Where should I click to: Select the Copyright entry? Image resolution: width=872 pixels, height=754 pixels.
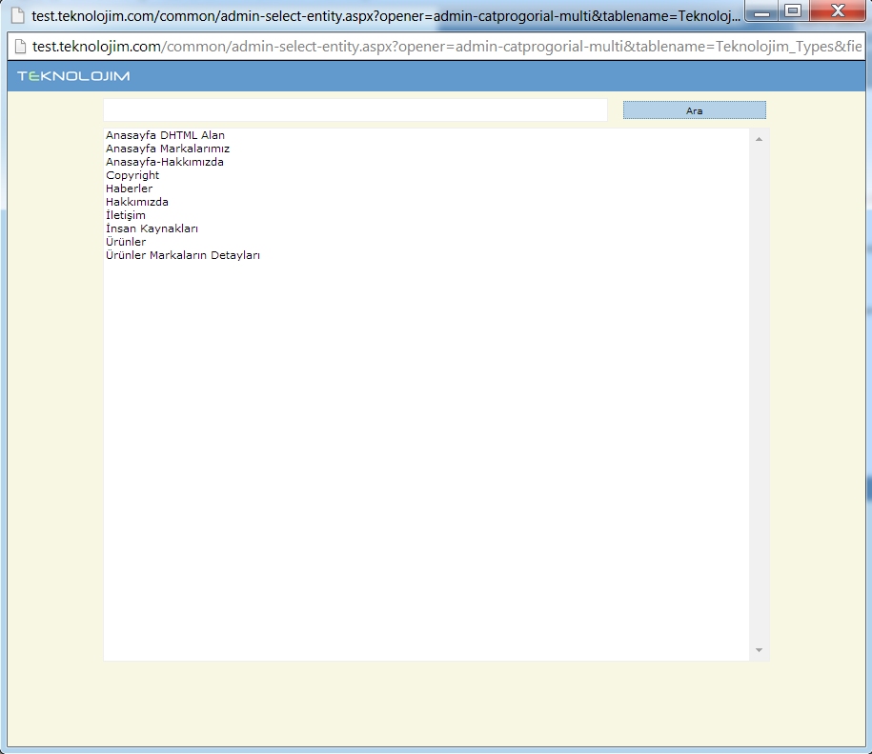tap(132, 175)
